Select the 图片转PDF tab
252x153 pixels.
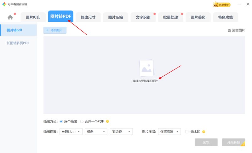(x=60, y=16)
